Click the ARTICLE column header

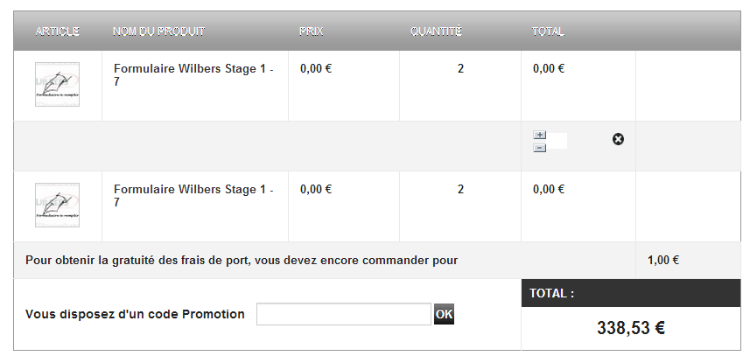[x=58, y=31]
